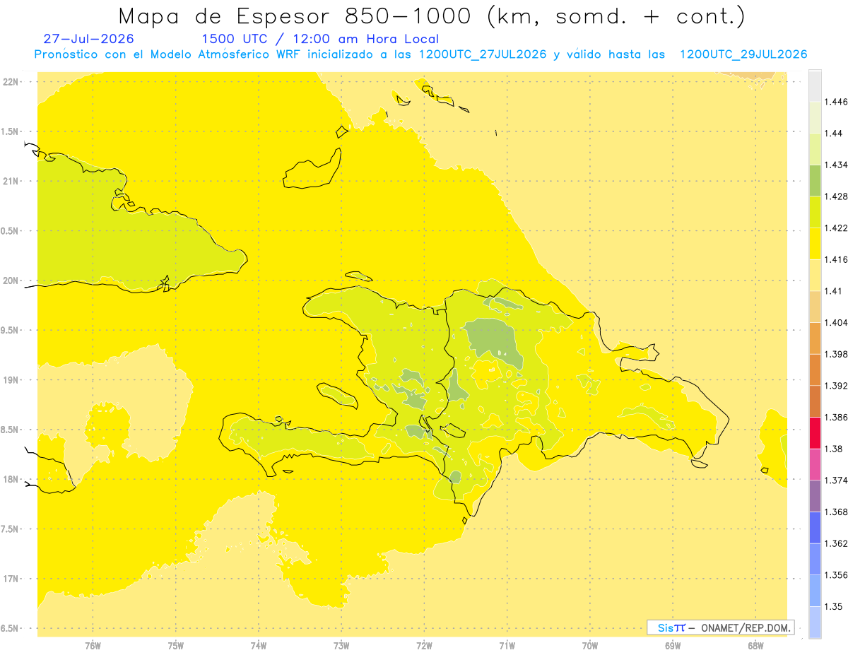
Task: Click the legend value 1.404
Action: coord(836,323)
